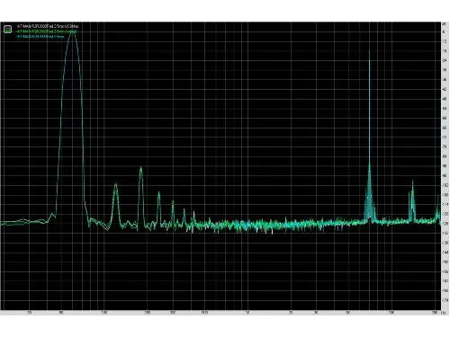Select the green second legend trace entry

point(47,31)
